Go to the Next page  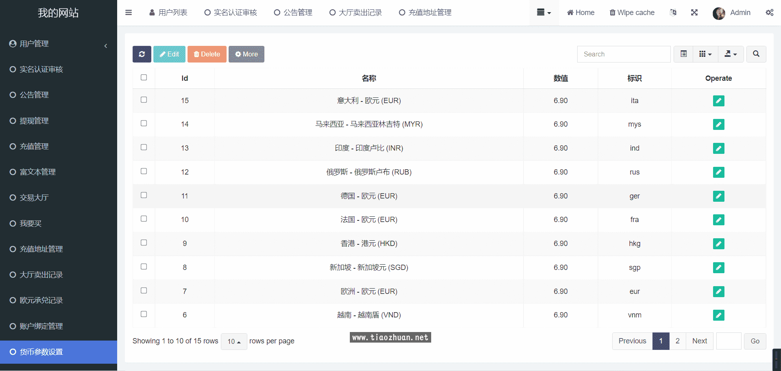click(699, 341)
